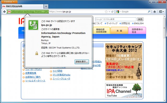Click the 検索 button next to custom search

(140, 19)
